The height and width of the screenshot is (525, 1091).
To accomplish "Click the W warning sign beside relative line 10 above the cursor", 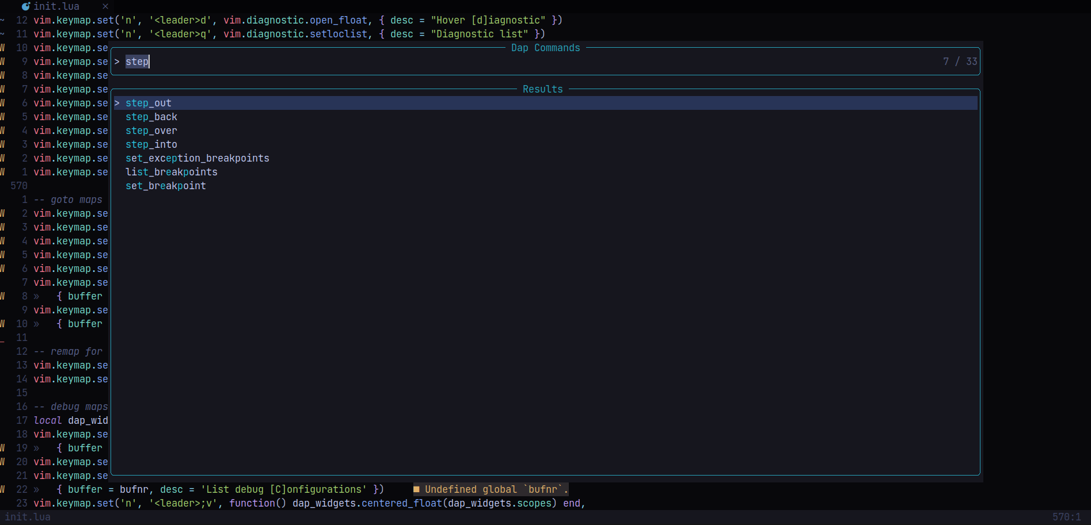I will coord(2,48).
